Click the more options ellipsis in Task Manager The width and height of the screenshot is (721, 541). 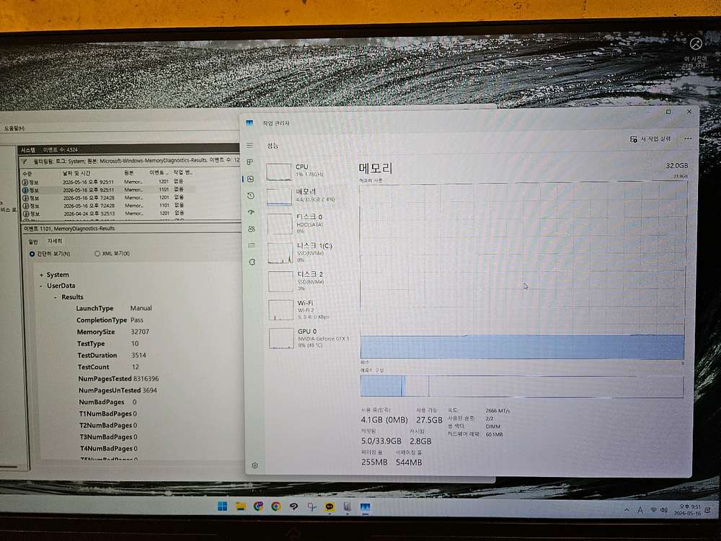687,138
